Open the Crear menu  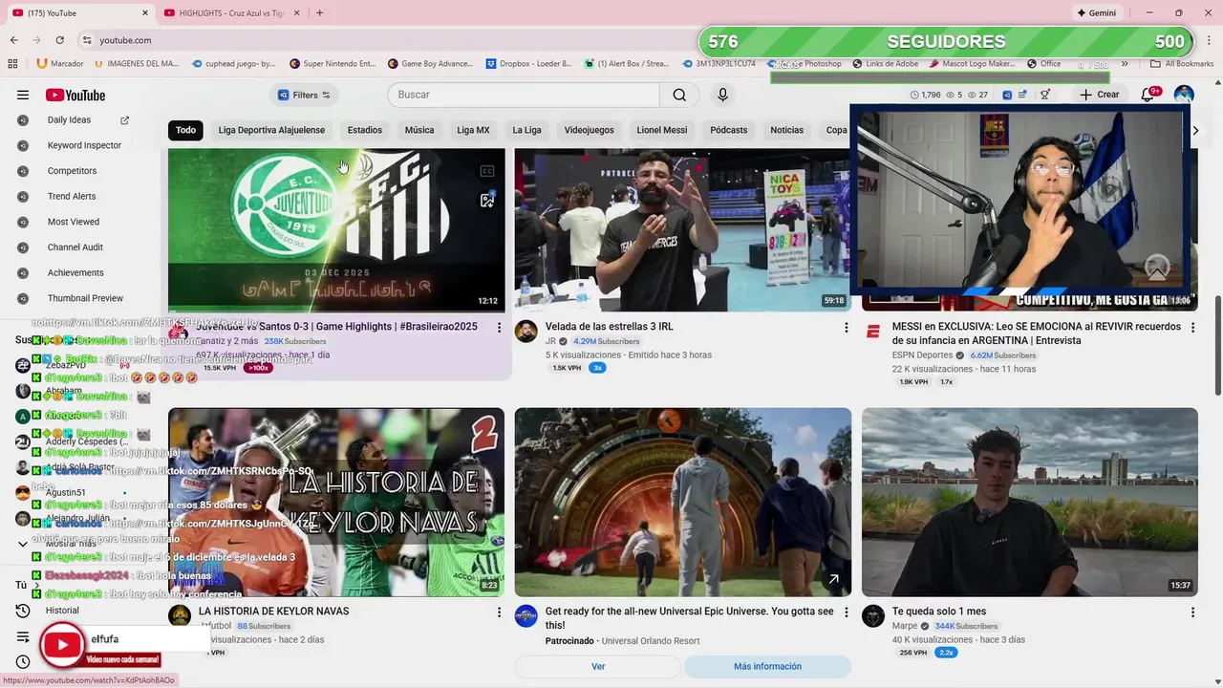click(1100, 95)
